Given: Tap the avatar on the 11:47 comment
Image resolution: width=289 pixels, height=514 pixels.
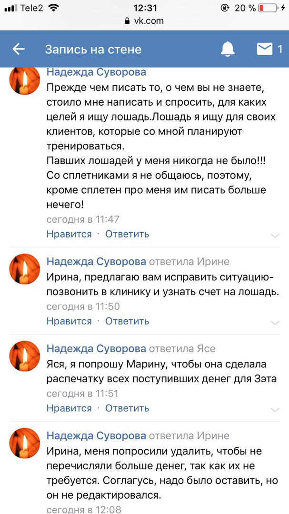Looking at the screenshot, I should (25, 80).
